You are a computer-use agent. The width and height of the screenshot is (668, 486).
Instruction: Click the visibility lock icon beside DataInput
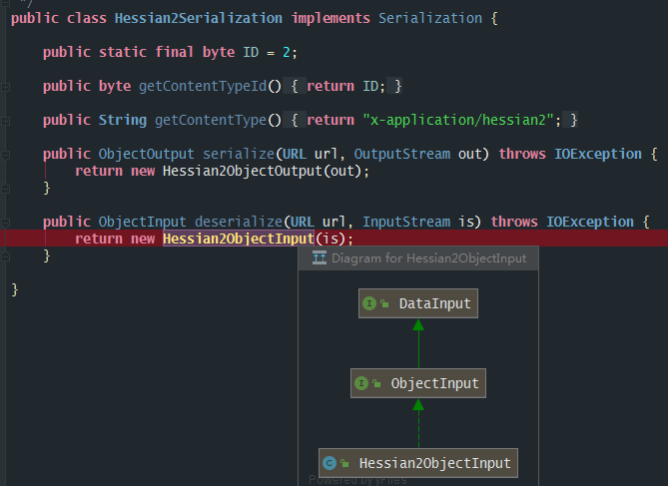(385, 303)
